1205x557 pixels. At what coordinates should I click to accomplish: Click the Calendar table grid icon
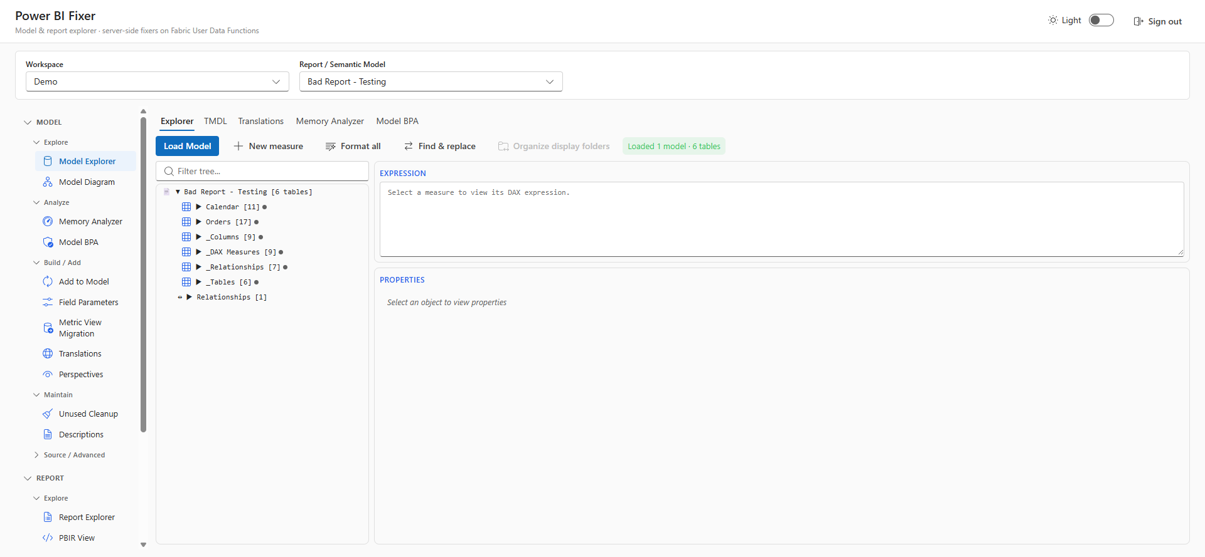pyautogui.click(x=186, y=207)
